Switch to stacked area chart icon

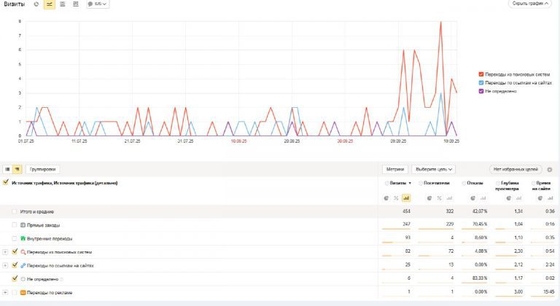click(x=62, y=4)
